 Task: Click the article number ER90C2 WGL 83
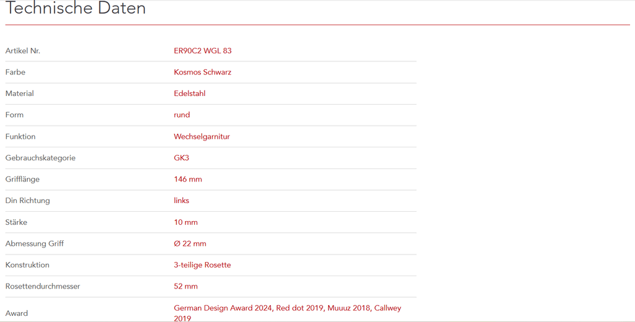pyautogui.click(x=202, y=51)
